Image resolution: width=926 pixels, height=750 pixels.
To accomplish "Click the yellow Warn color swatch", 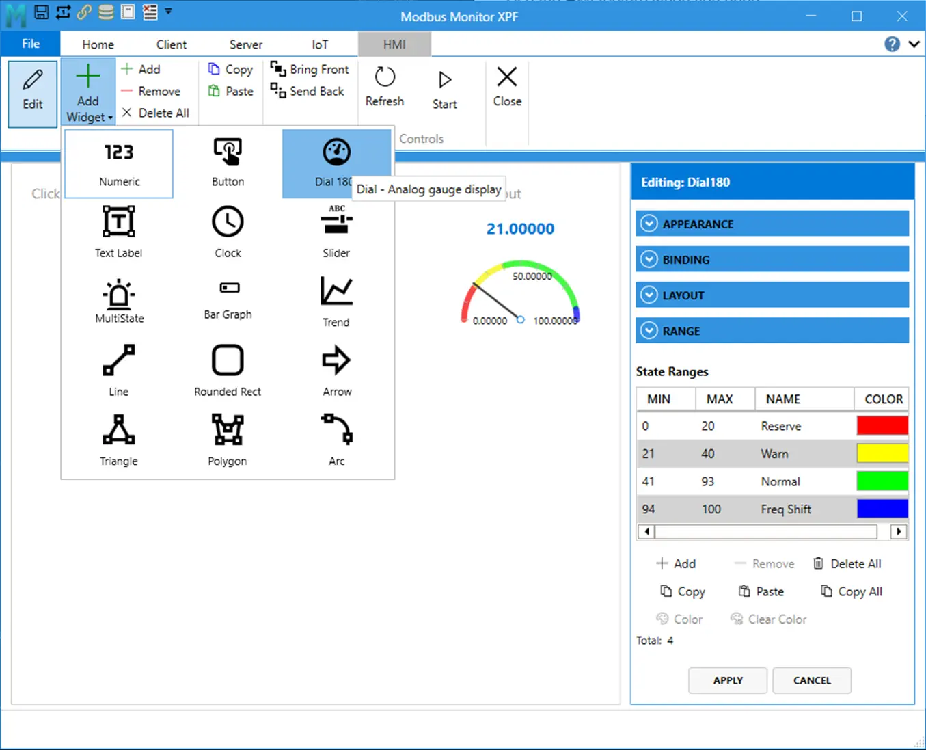I will pos(882,453).
